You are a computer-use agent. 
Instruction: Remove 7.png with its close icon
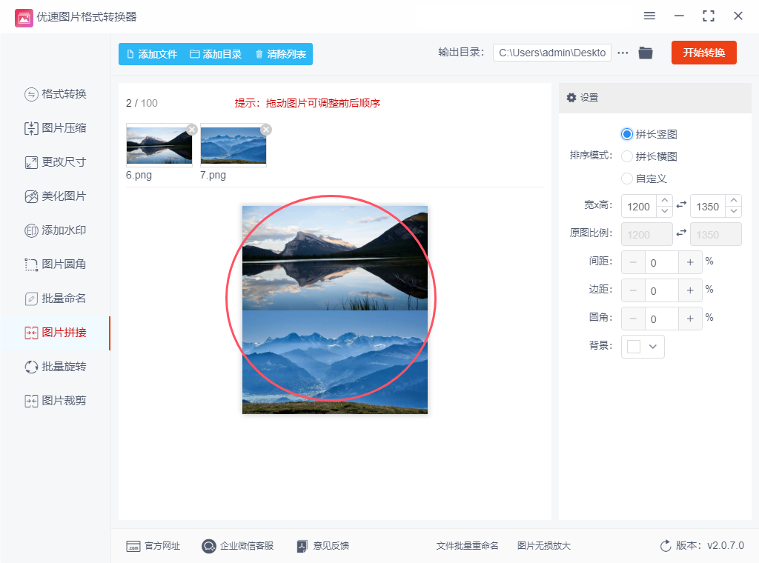(x=266, y=129)
